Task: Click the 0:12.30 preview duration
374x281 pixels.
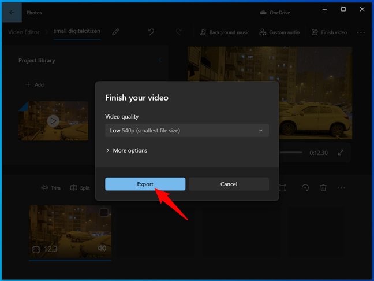Action: (319, 153)
